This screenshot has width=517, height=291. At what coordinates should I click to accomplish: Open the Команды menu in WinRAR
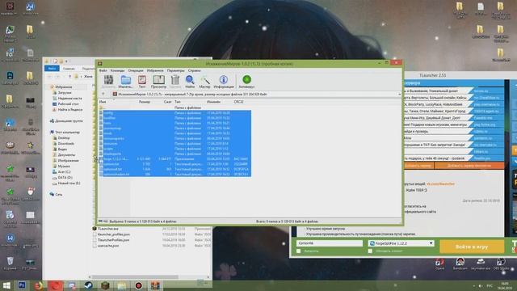point(117,70)
